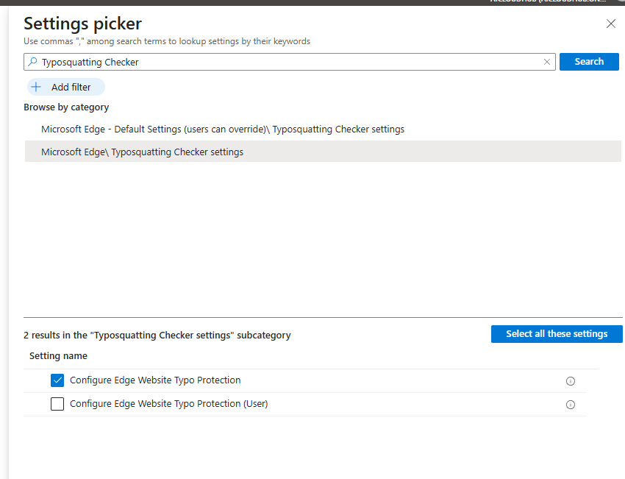
Task: Clear the search box text
Action: point(546,63)
